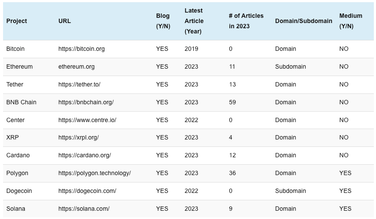Click the Domain/Subdomain column header
This screenshot has height=219, width=376.
pos(303,21)
